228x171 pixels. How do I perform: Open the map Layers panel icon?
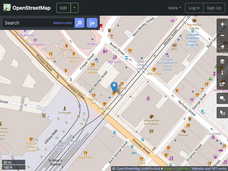point(222,61)
